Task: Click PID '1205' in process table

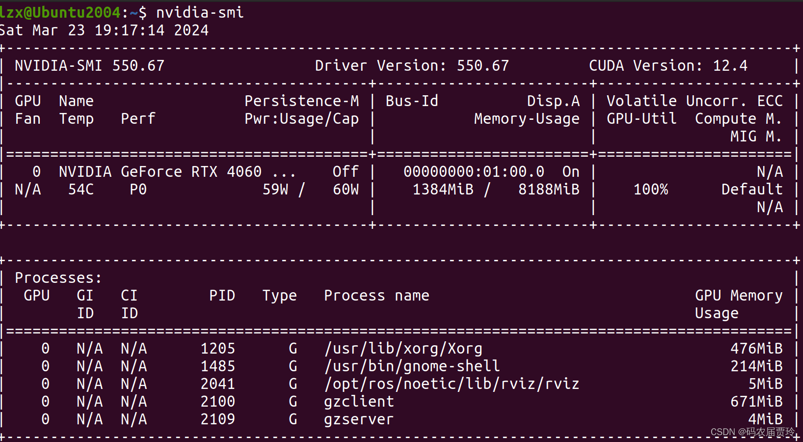Action: click(217, 349)
